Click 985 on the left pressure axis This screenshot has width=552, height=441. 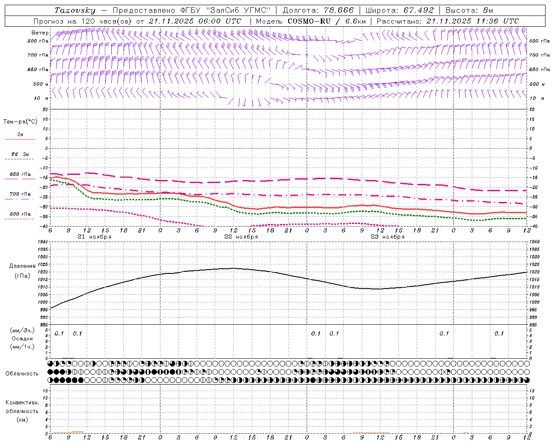click(x=43, y=325)
